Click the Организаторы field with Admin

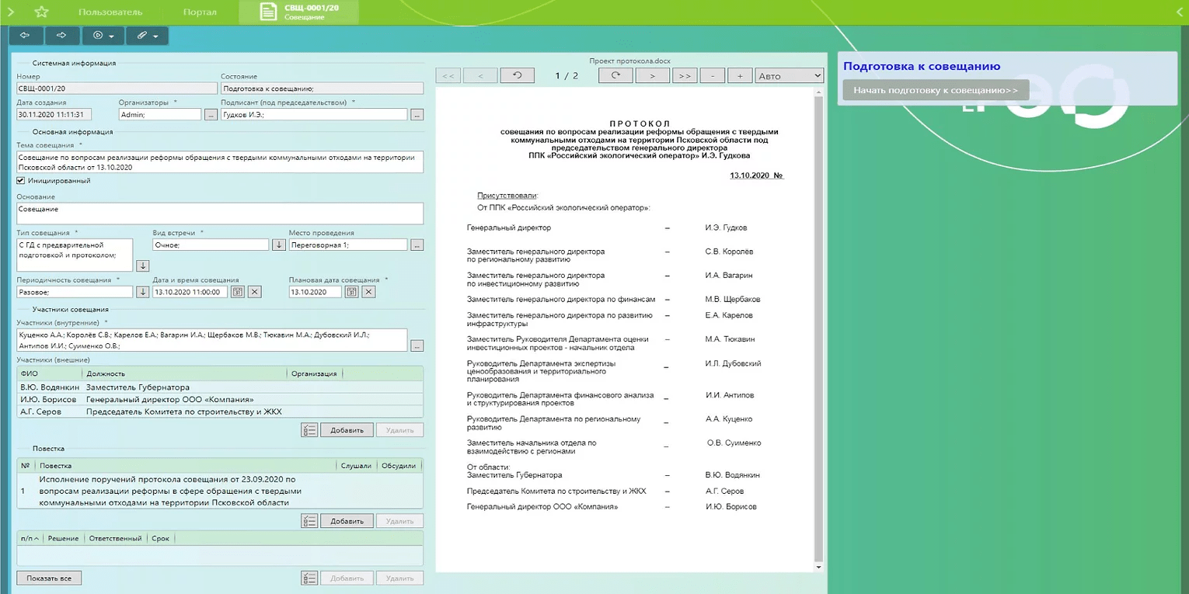[x=160, y=114]
